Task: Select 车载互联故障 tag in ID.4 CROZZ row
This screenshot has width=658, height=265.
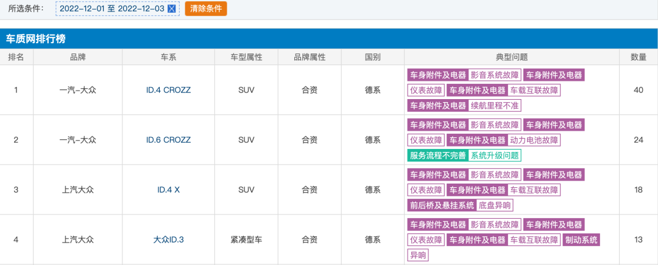Action: pos(534,90)
